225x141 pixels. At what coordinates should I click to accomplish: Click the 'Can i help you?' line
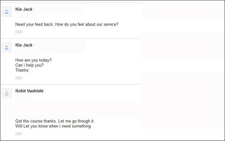[x=29, y=65]
